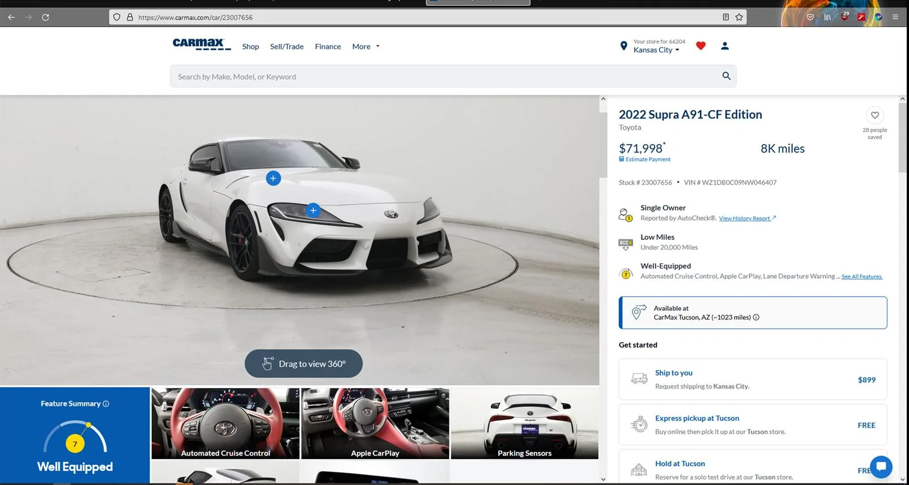909x485 pixels.
Task: Expand the More navigation dropdown
Action: pyautogui.click(x=366, y=47)
